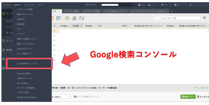Image resolution: width=209 pixels, height=105 pixels.
Task: Add a new workspace tab with plus
Action: [172, 11]
